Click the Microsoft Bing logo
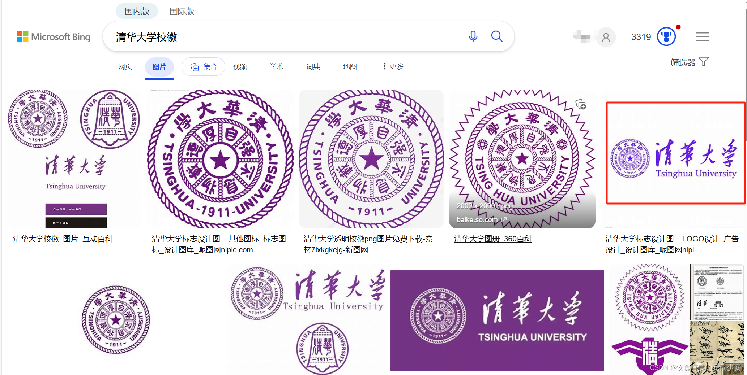 click(54, 37)
